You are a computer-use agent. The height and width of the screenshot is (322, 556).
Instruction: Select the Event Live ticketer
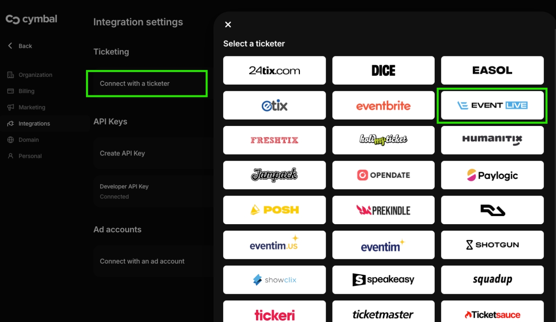click(x=492, y=105)
